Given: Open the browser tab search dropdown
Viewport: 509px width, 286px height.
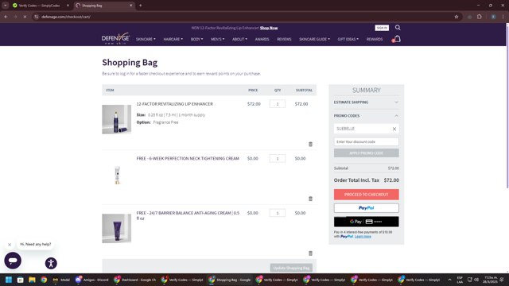Looking at the screenshot, I should (6, 6).
